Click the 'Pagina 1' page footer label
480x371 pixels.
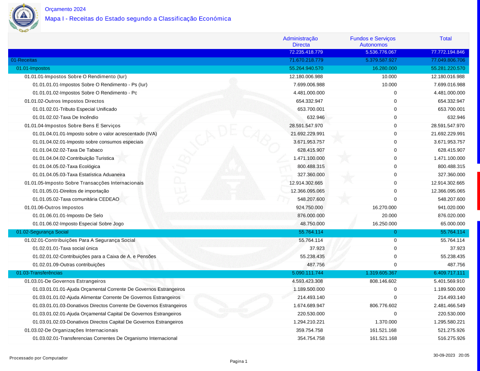pyautogui.click(x=239, y=361)
